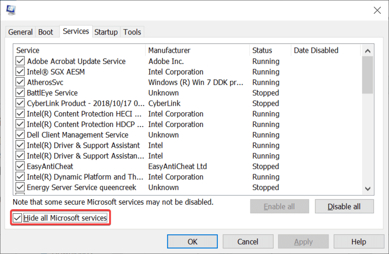Select 'Windows (R) Win 7 DDK pr...' cell

pos(196,82)
